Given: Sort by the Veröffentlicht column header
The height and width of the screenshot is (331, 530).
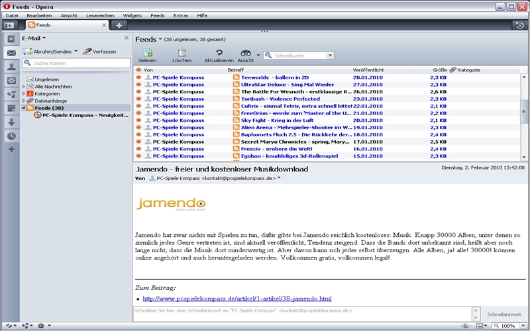Looking at the screenshot, I should tap(384, 70).
